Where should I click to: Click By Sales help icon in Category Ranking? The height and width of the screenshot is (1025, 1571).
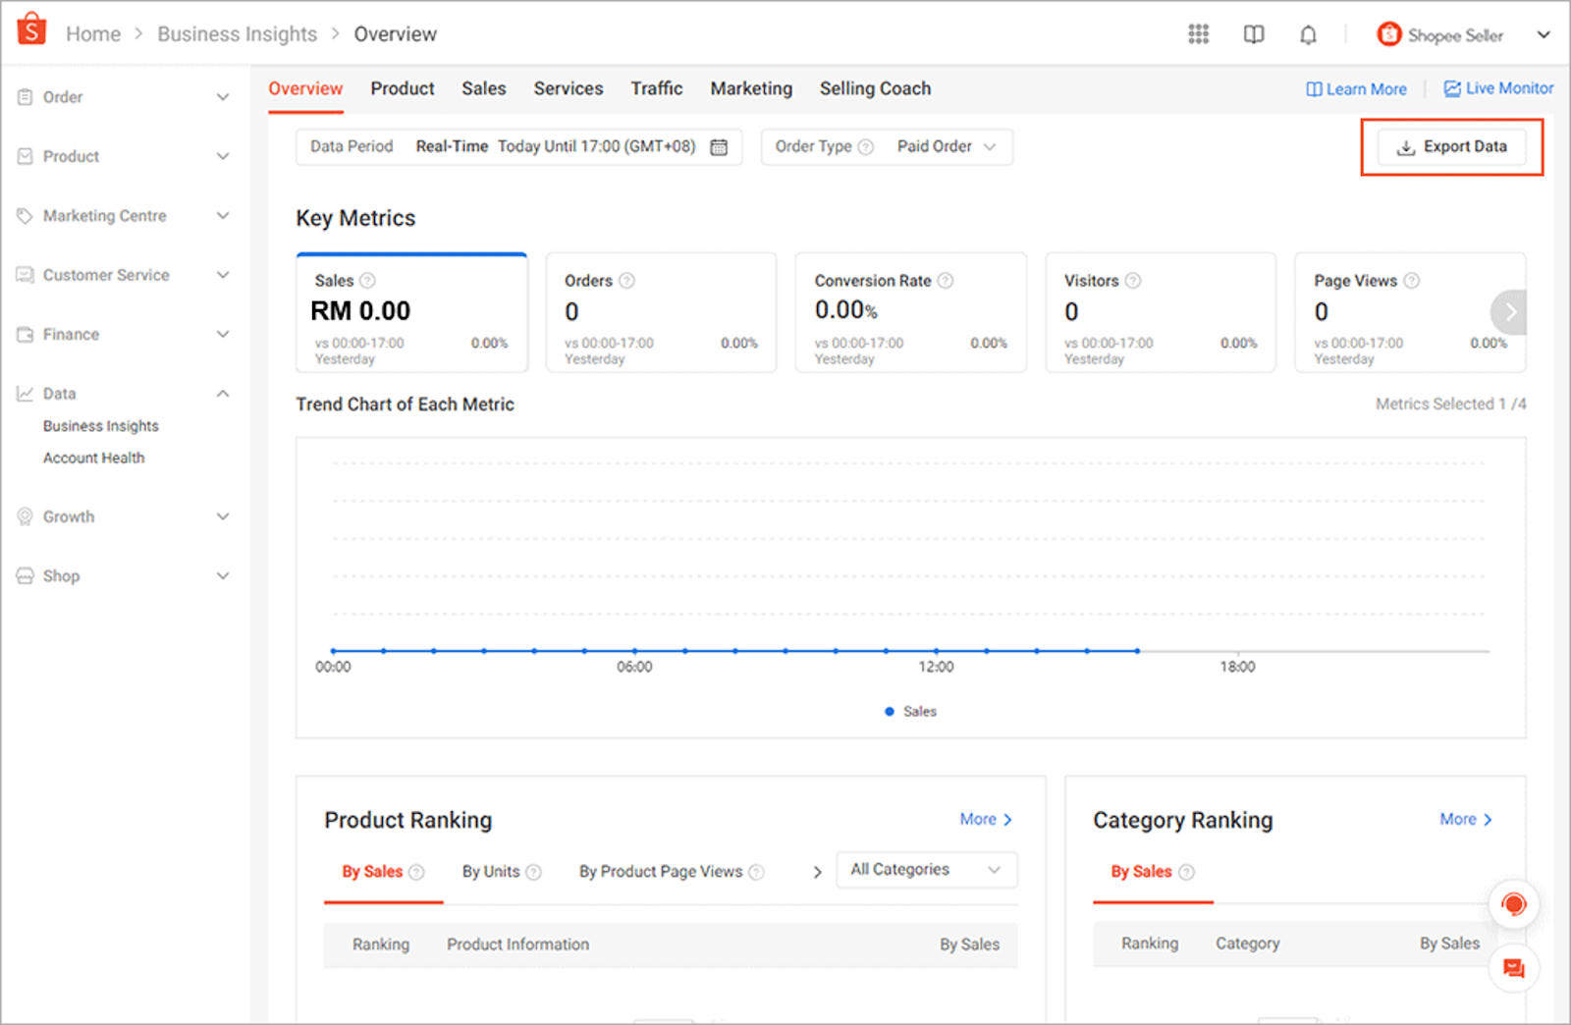point(1186,872)
